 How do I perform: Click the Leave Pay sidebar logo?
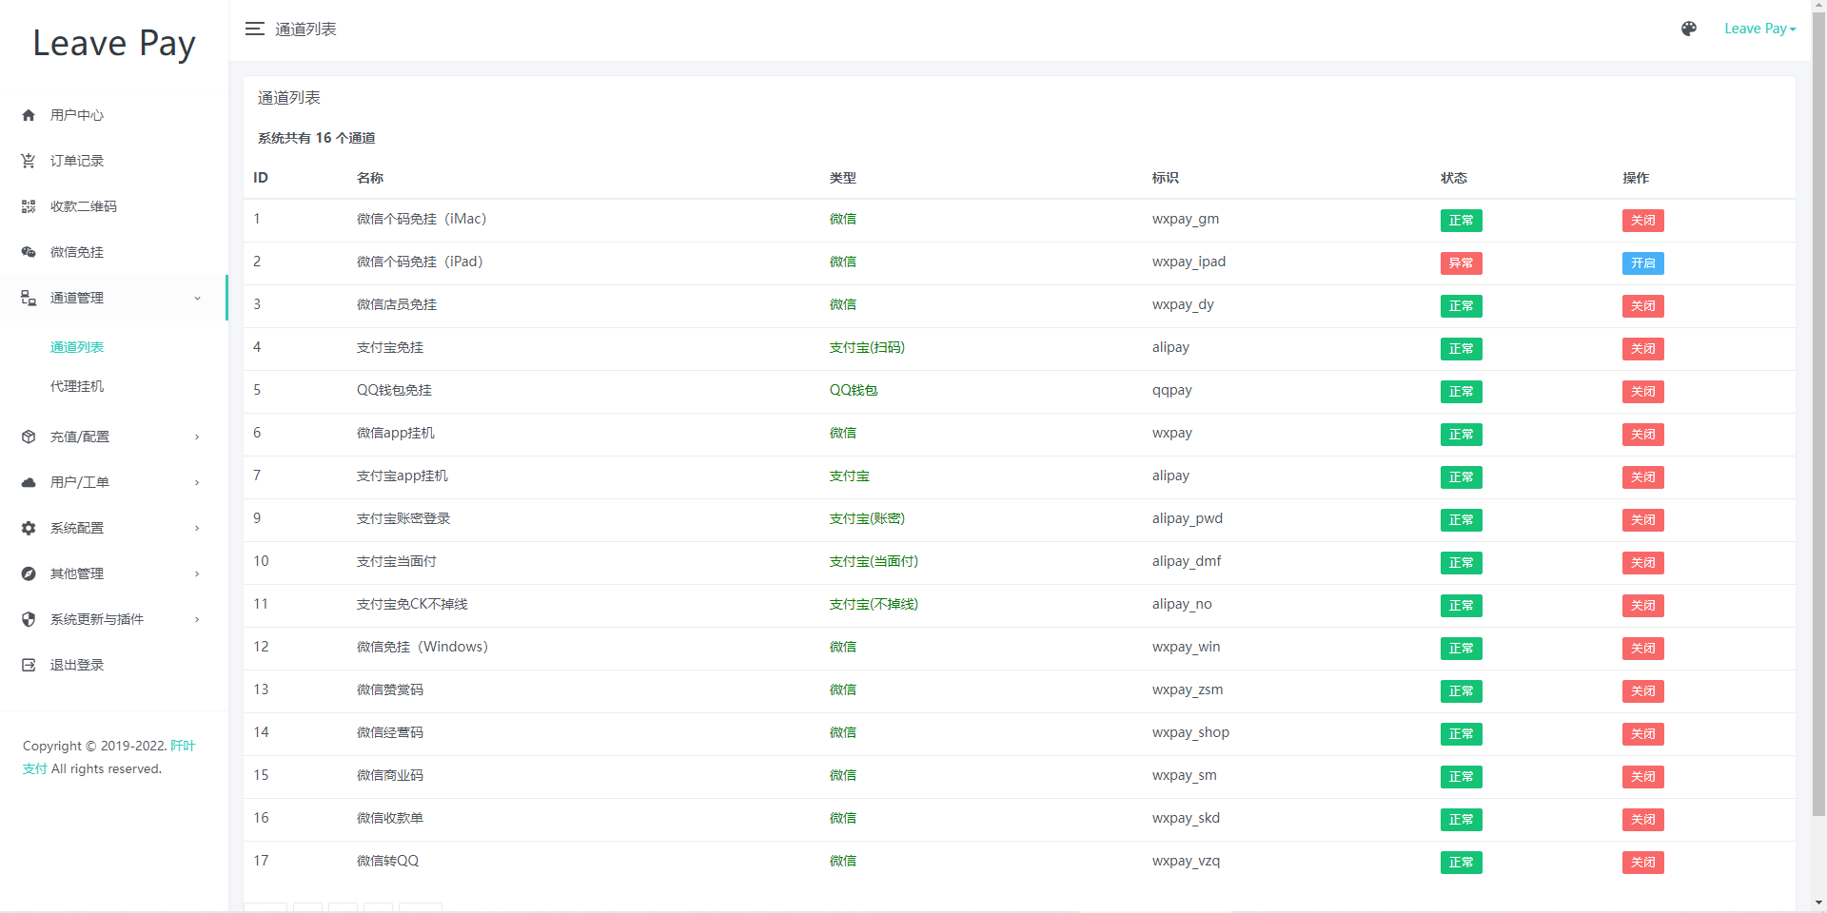point(114,44)
